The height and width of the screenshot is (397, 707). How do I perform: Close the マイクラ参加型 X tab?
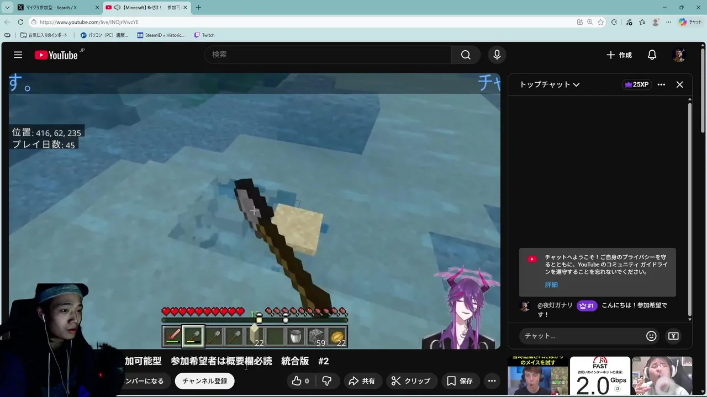click(x=97, y=7)
